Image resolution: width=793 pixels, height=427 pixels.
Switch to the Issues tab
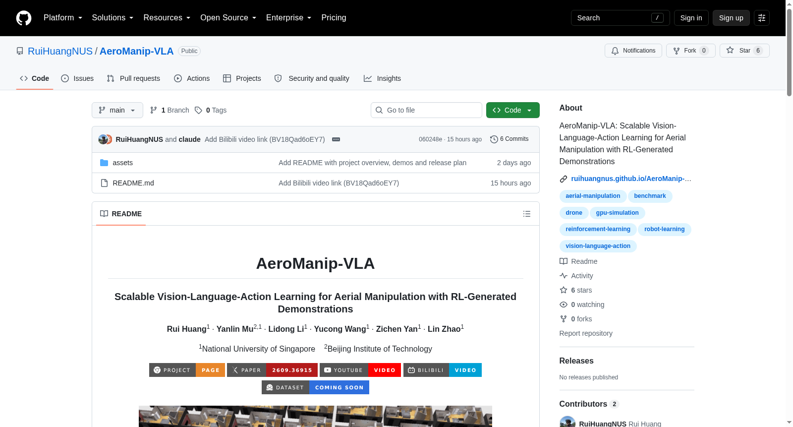[77, 78]
